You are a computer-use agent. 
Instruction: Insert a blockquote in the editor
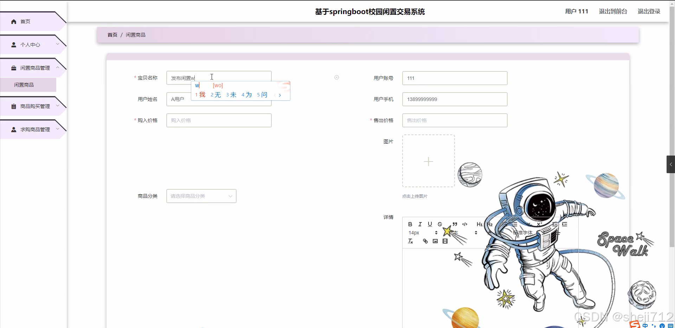click(x=455, y=224)
